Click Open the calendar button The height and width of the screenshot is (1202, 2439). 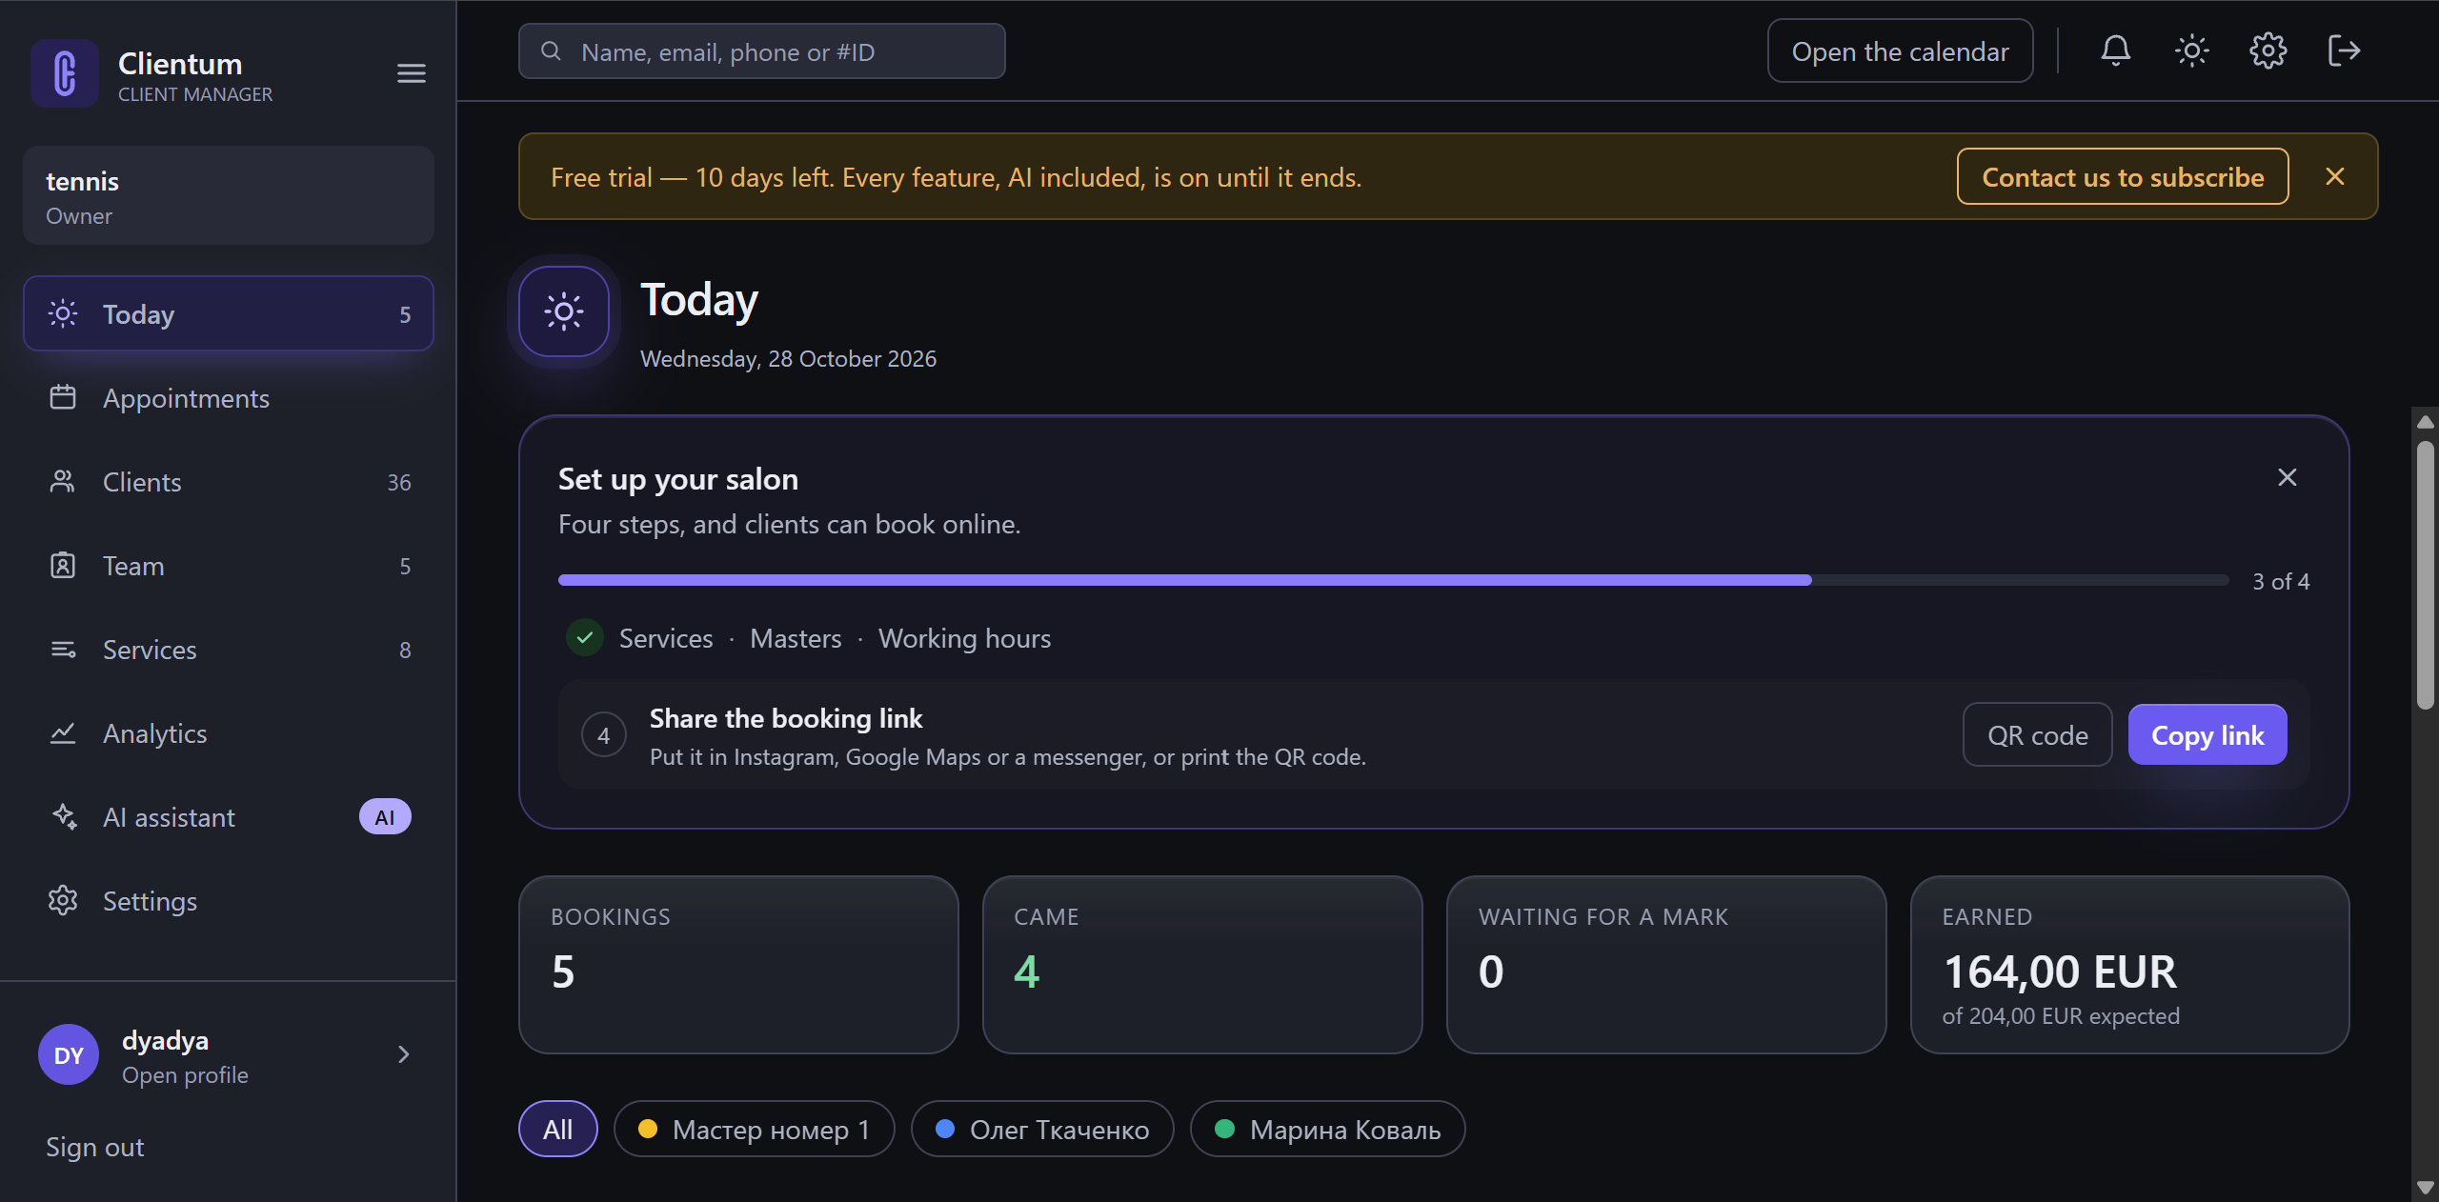click(x=1900, y=50)
